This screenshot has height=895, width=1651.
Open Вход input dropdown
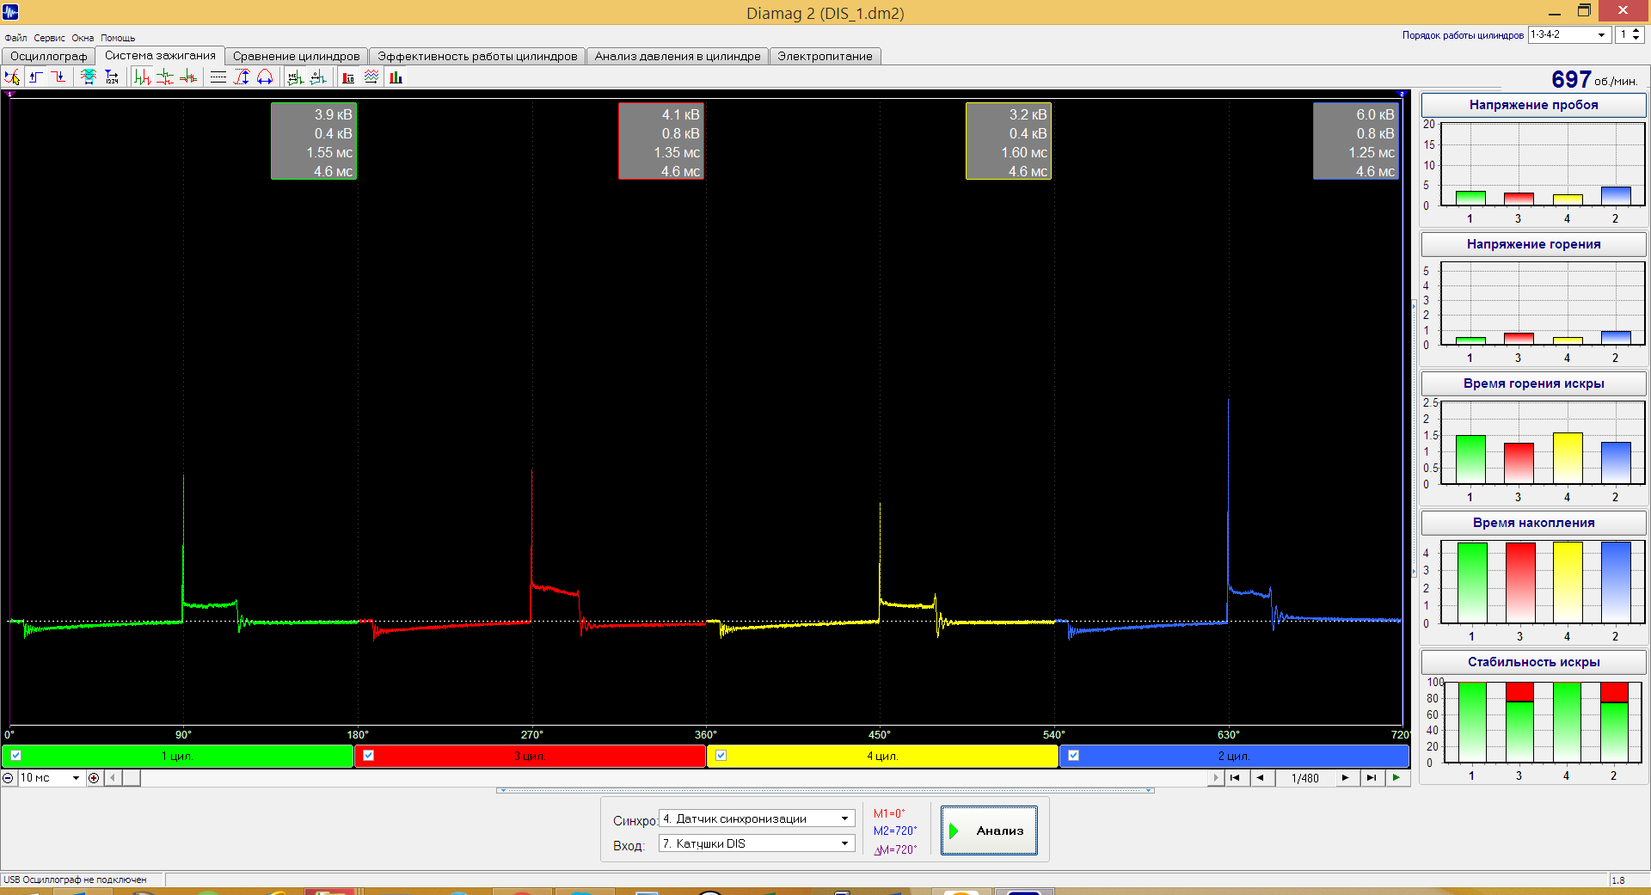point(844,843)
